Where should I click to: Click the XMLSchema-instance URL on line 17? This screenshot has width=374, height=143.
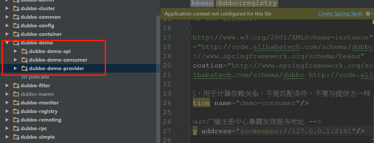283,37
